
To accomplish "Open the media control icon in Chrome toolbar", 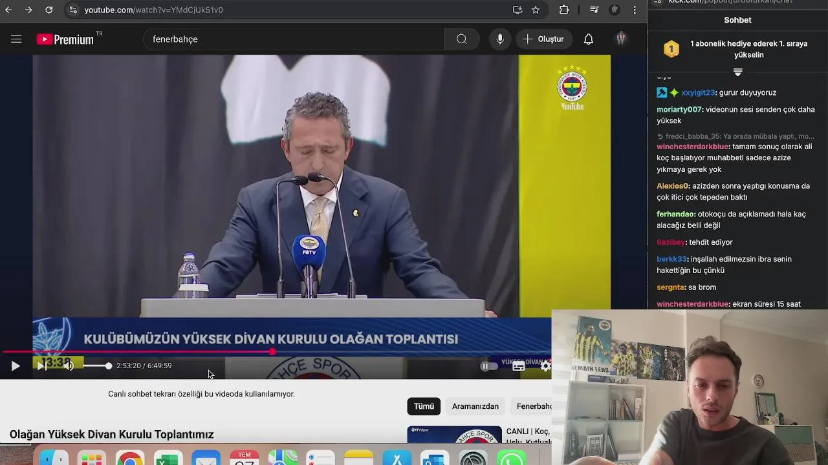I will point(594,10).
